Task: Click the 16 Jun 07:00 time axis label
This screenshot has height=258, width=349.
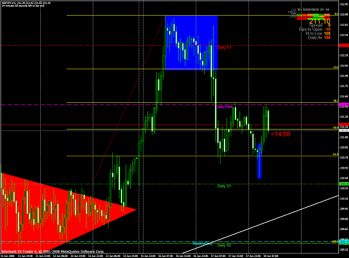Action: [165, 256]
